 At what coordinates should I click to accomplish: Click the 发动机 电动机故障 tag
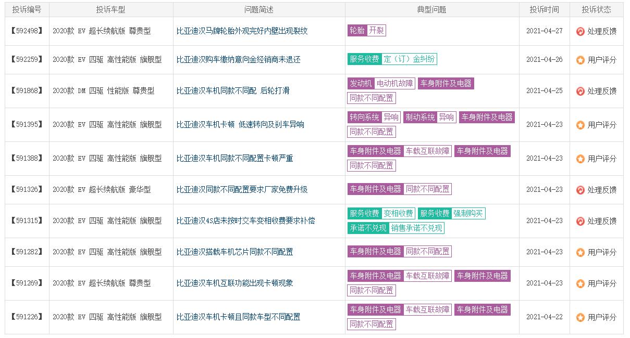click(381, 84)
